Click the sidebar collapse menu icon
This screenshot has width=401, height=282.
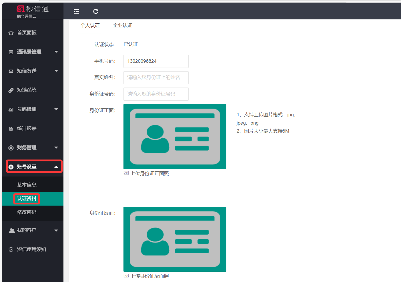pos(76,11)
